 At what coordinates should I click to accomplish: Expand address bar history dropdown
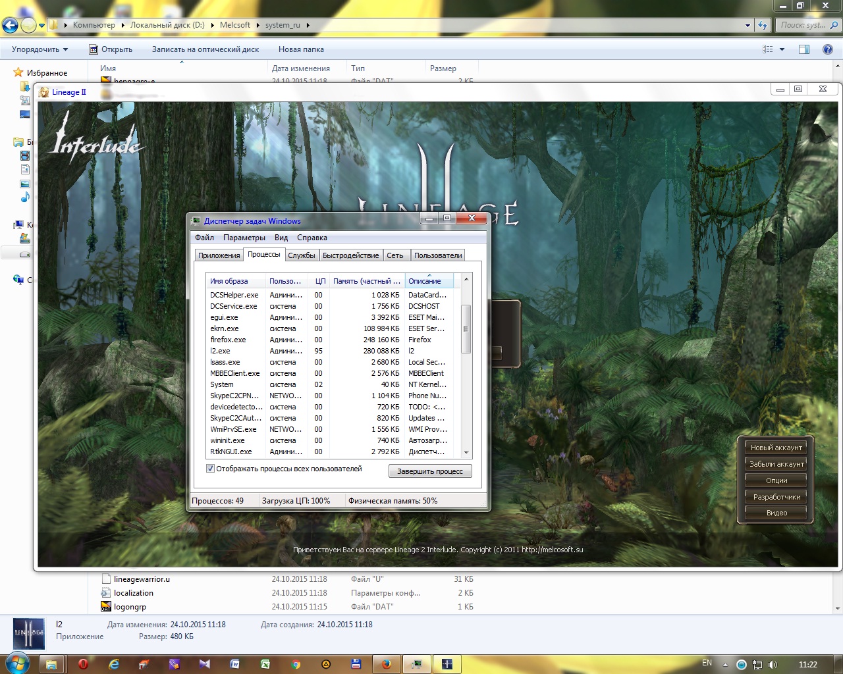coord(748,25)
